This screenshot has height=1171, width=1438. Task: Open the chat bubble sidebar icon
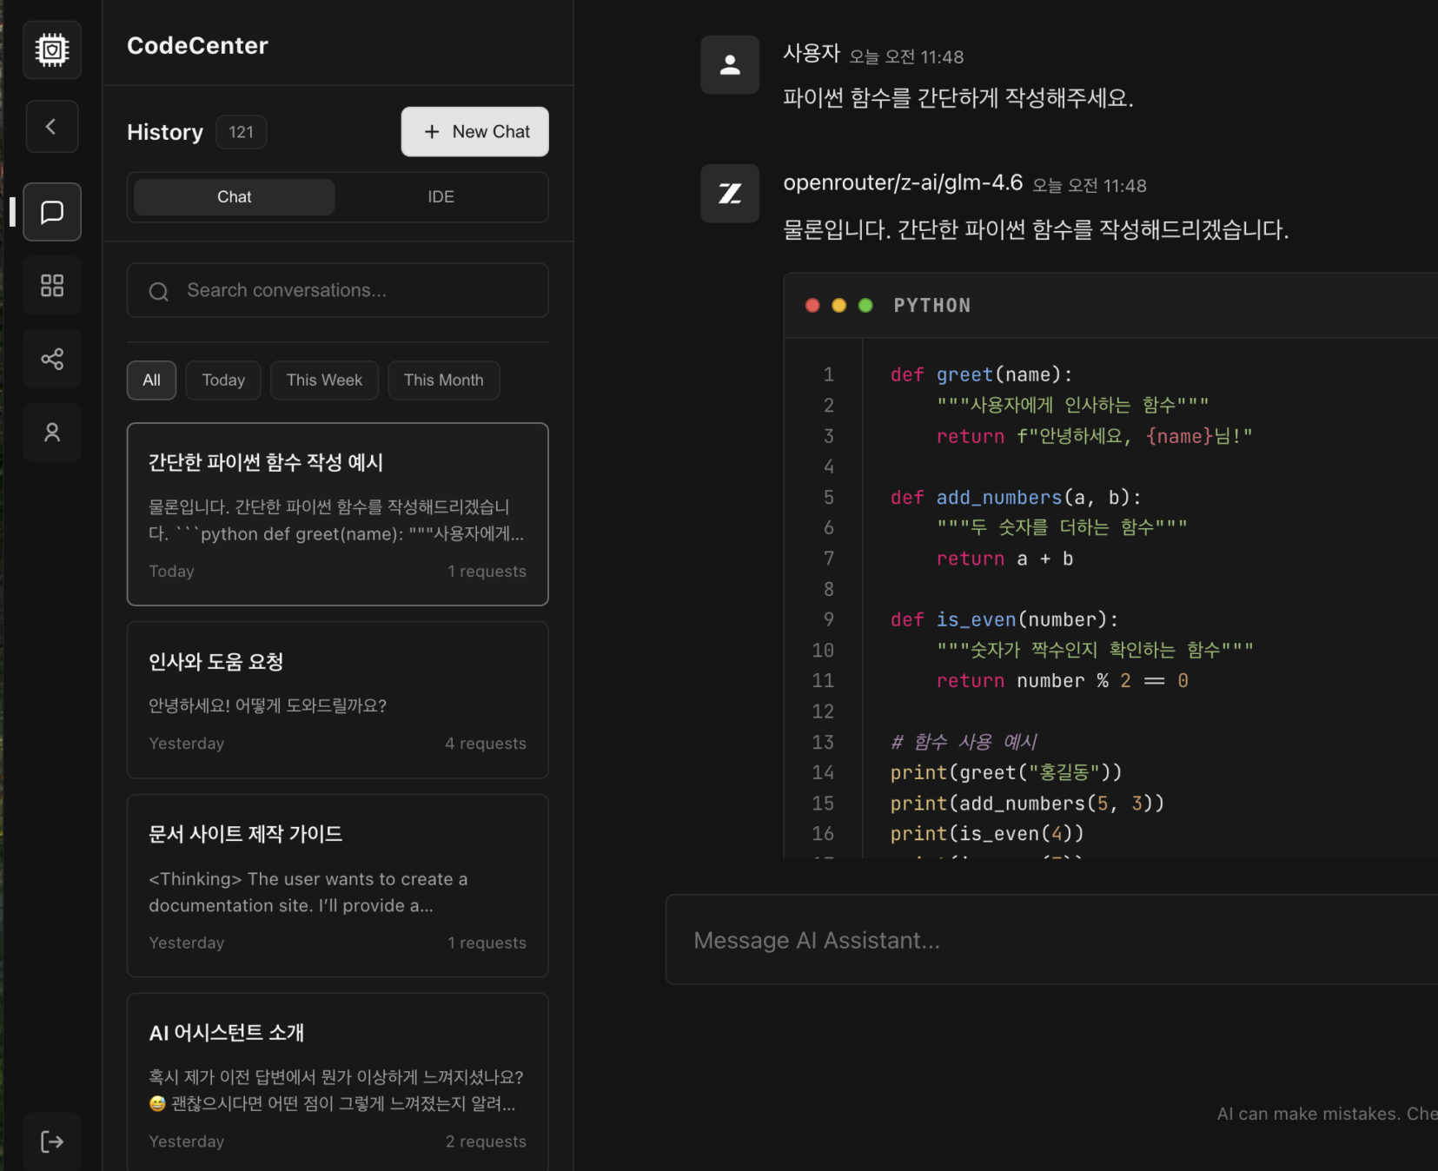pos(52,212)
